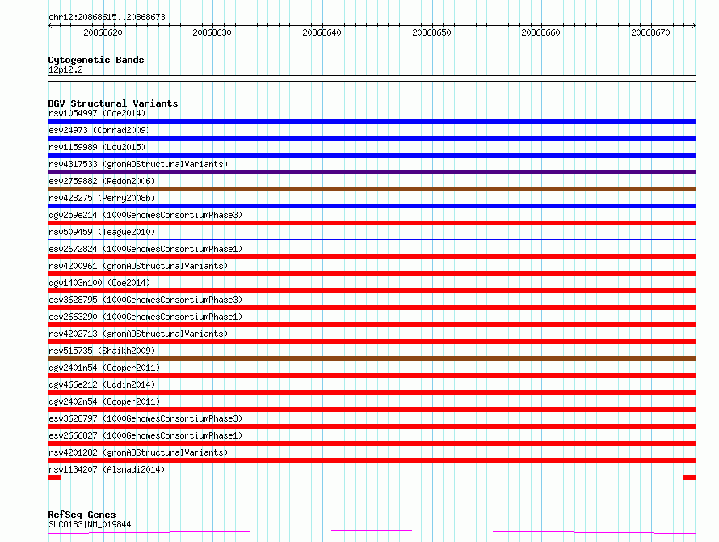Click the dgv2401n54 (Cooper2011) label

(104, 368)
